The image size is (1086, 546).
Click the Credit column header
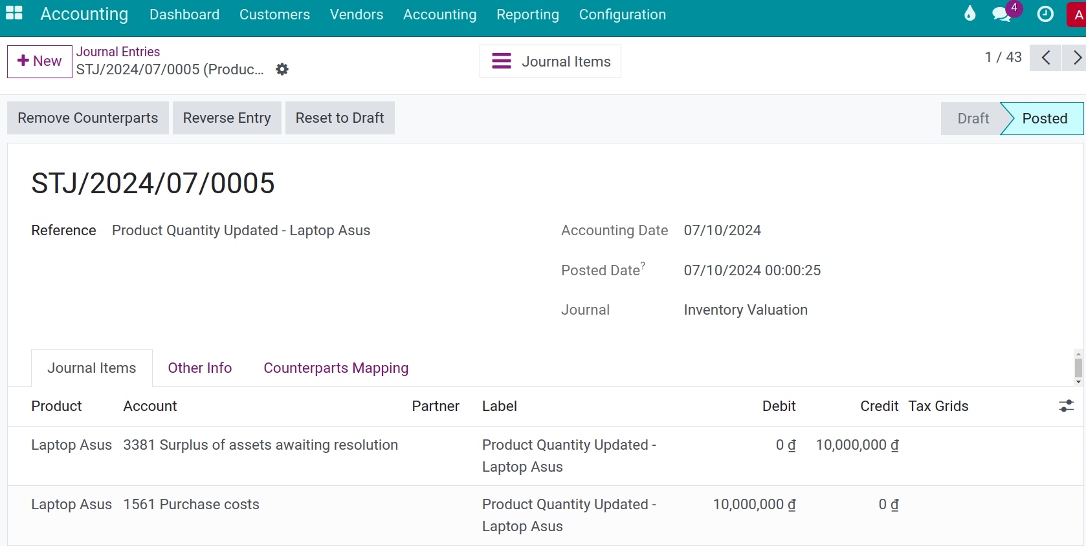(x=879, y=406)
